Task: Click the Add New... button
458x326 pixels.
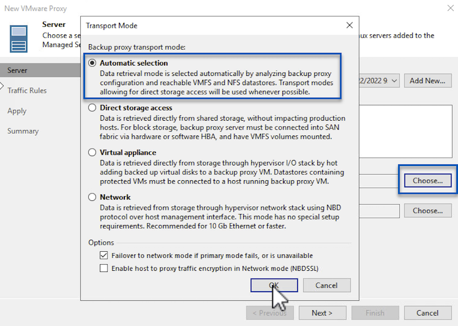Action: 427,81
